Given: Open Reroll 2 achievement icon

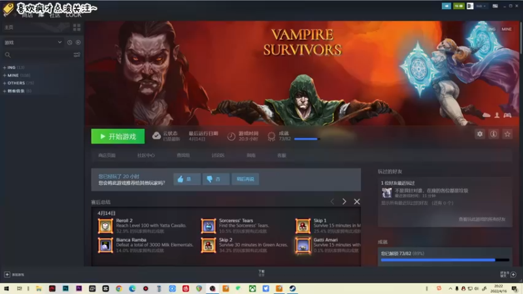Looking at the screenshot, I should click(x=105, y=226).
